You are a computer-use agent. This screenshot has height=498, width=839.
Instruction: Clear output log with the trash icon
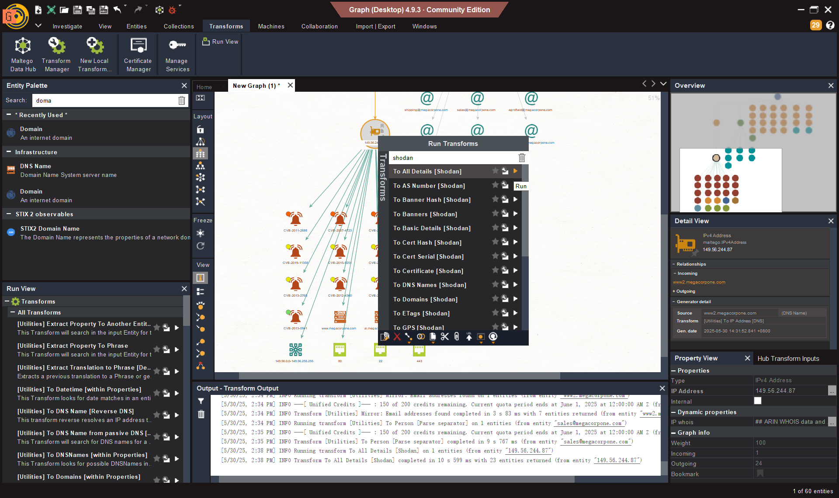[201, 414]
